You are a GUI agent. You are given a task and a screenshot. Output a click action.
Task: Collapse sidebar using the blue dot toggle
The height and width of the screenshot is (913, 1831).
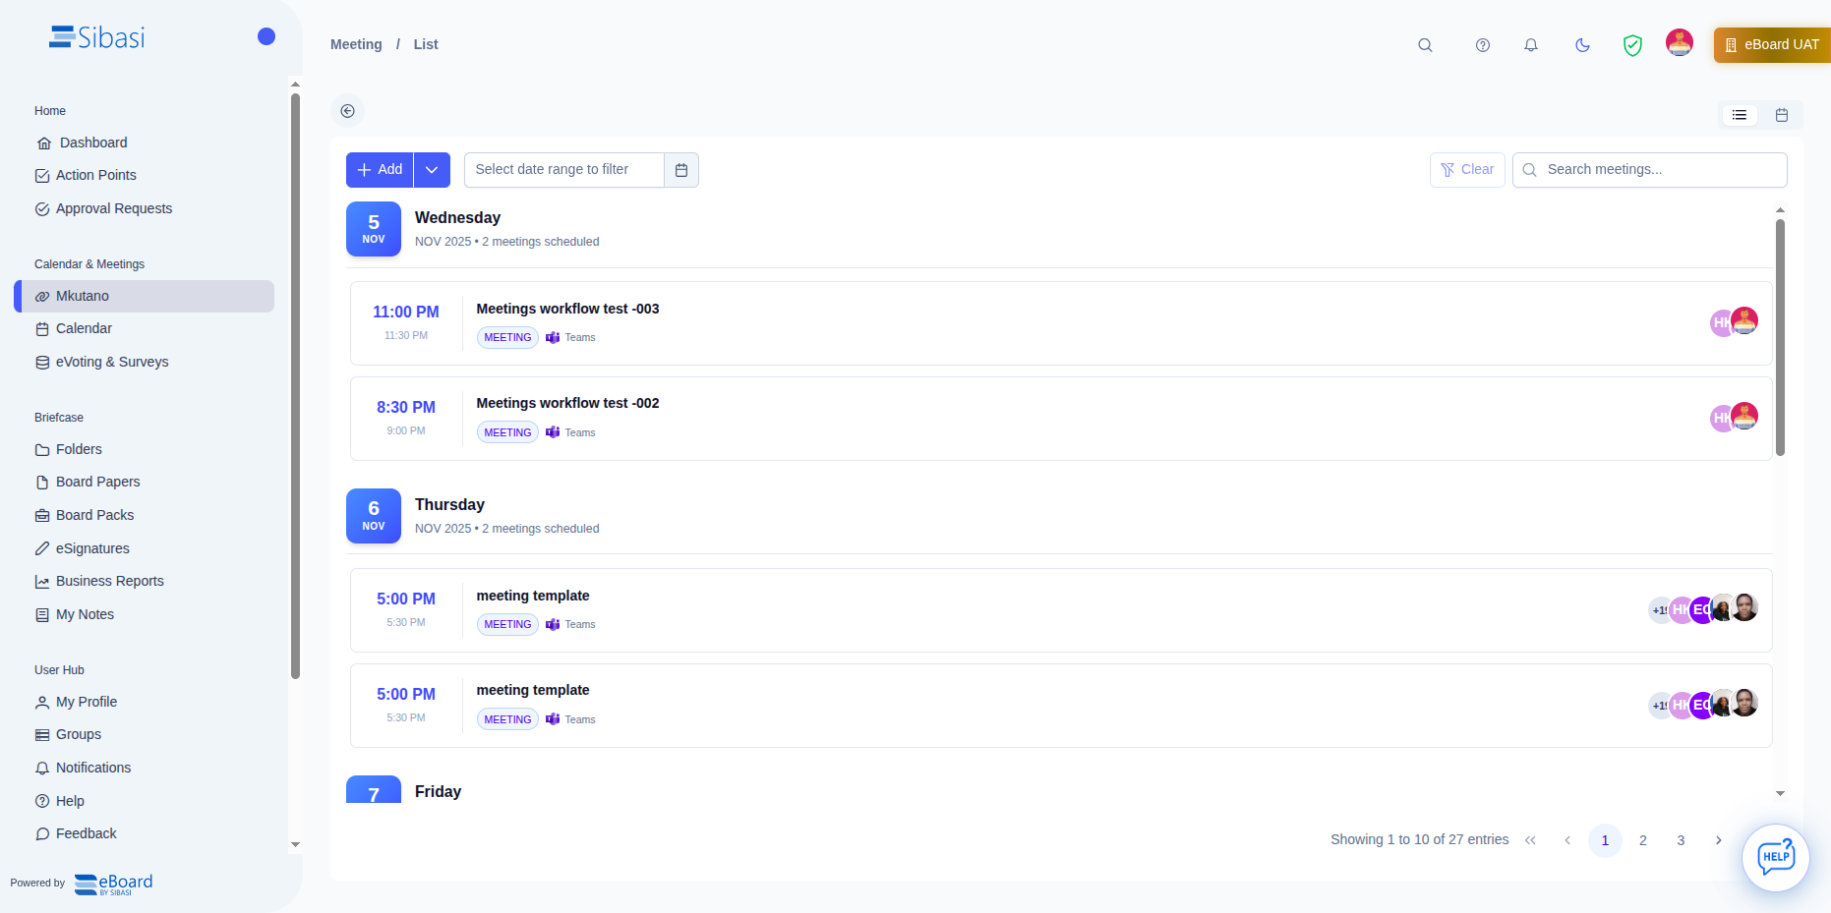point(266,36)
